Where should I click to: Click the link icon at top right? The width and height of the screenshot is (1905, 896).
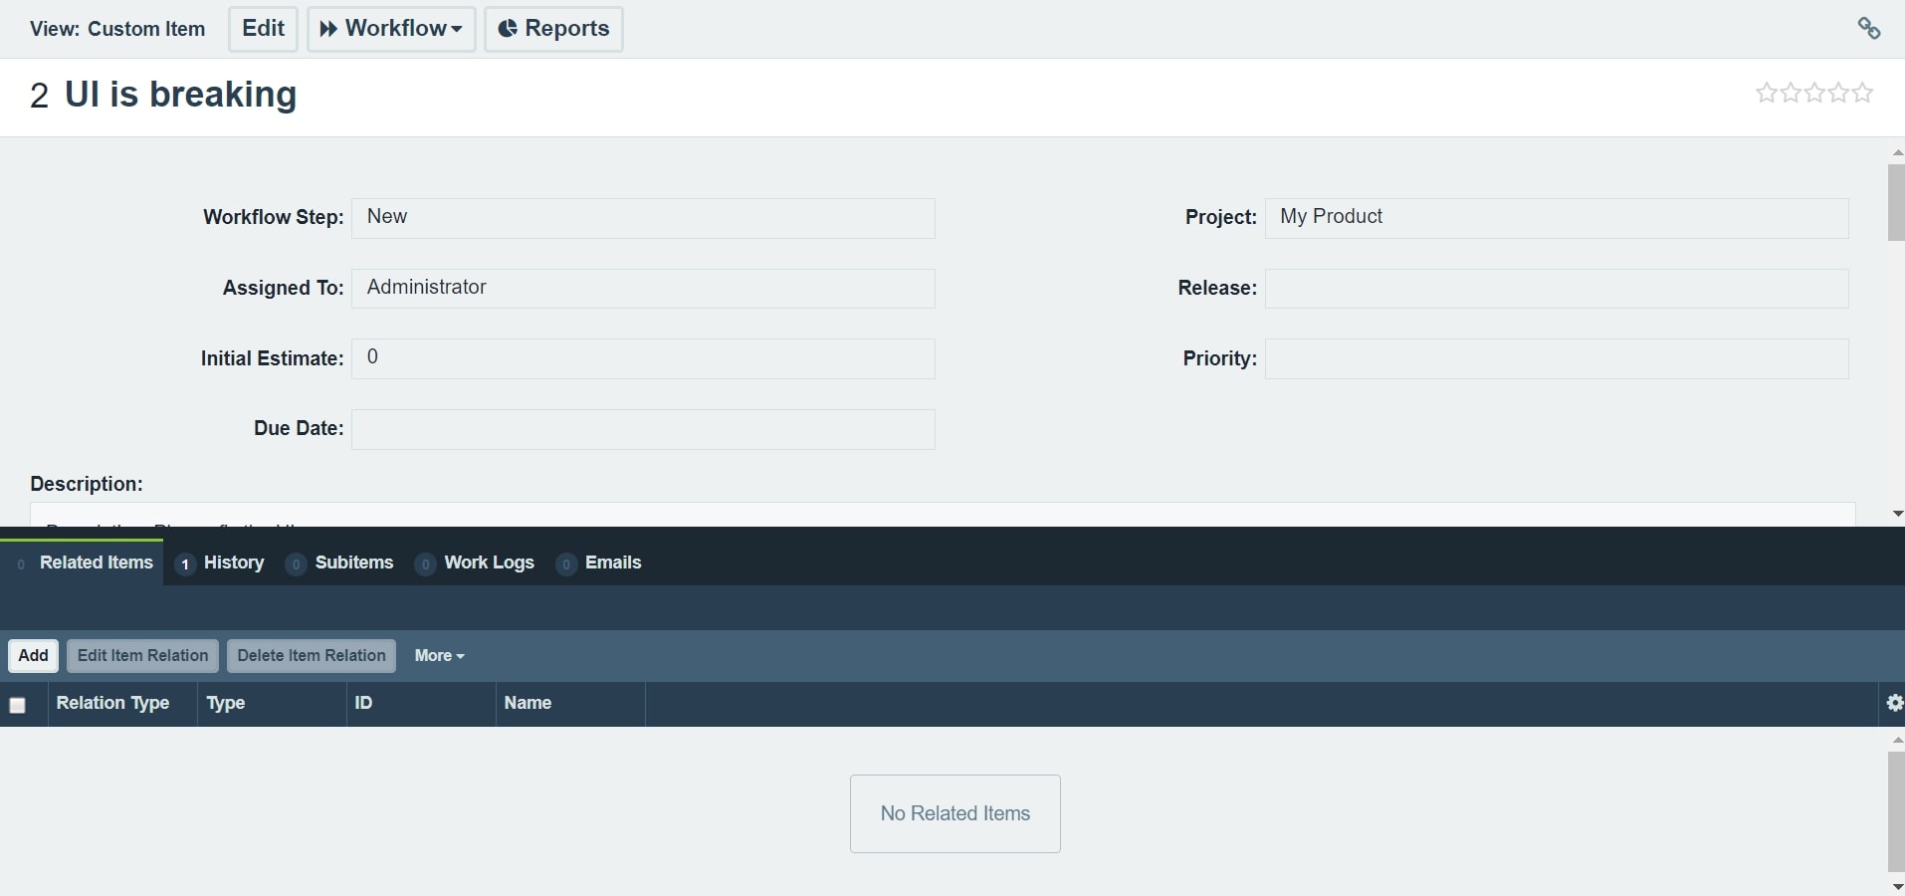pyautogui.click(x=1868, y=28)
